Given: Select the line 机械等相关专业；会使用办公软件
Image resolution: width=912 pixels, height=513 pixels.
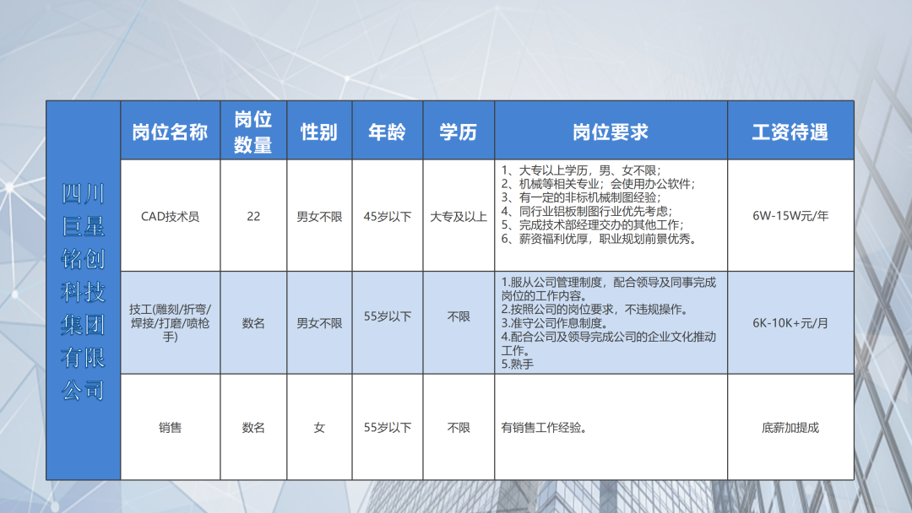Looking at the screenshot, I should (x=598, y=184).
